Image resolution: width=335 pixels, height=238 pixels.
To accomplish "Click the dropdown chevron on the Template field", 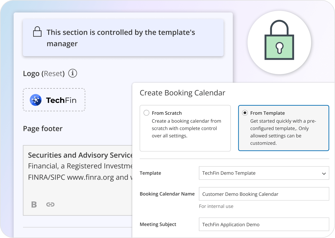I will [x=324, y=173].
